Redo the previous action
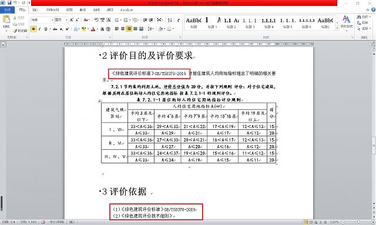The image size is (376, 225). click(x=23, y=2)
